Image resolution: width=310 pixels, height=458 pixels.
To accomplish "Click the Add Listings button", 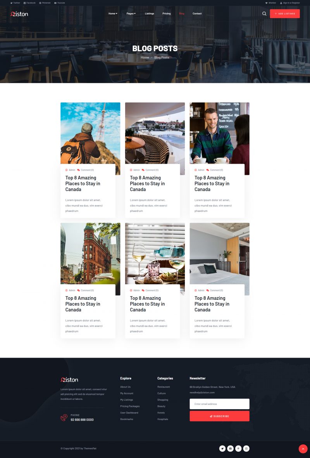I will 285,14.
